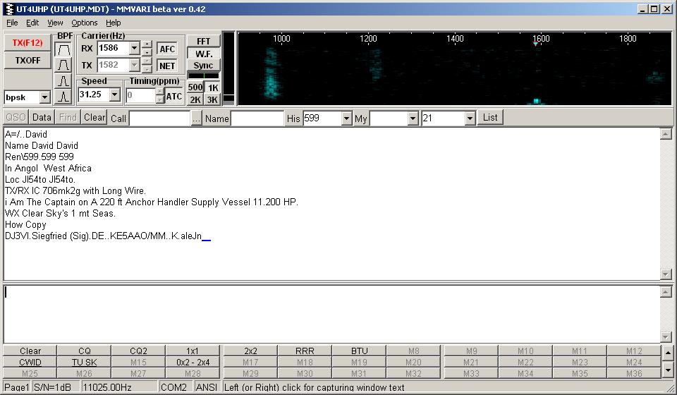Click the RX carrier frequency up arrow
The image size is (677, 395).
pos(147,44)
